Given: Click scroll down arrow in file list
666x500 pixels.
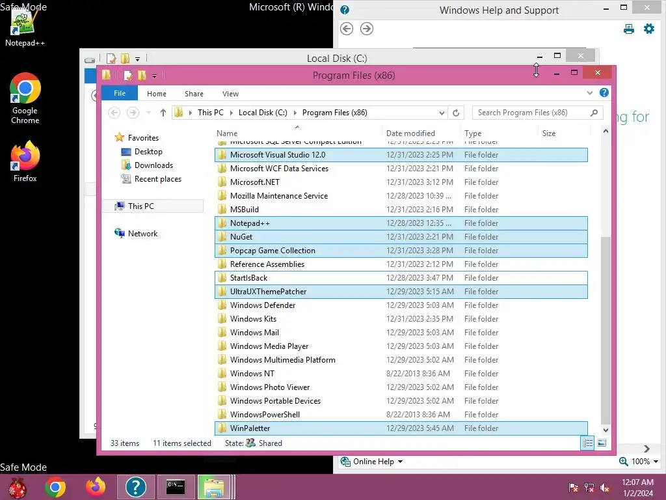Looking at the screenshot, I should [606, 430].
